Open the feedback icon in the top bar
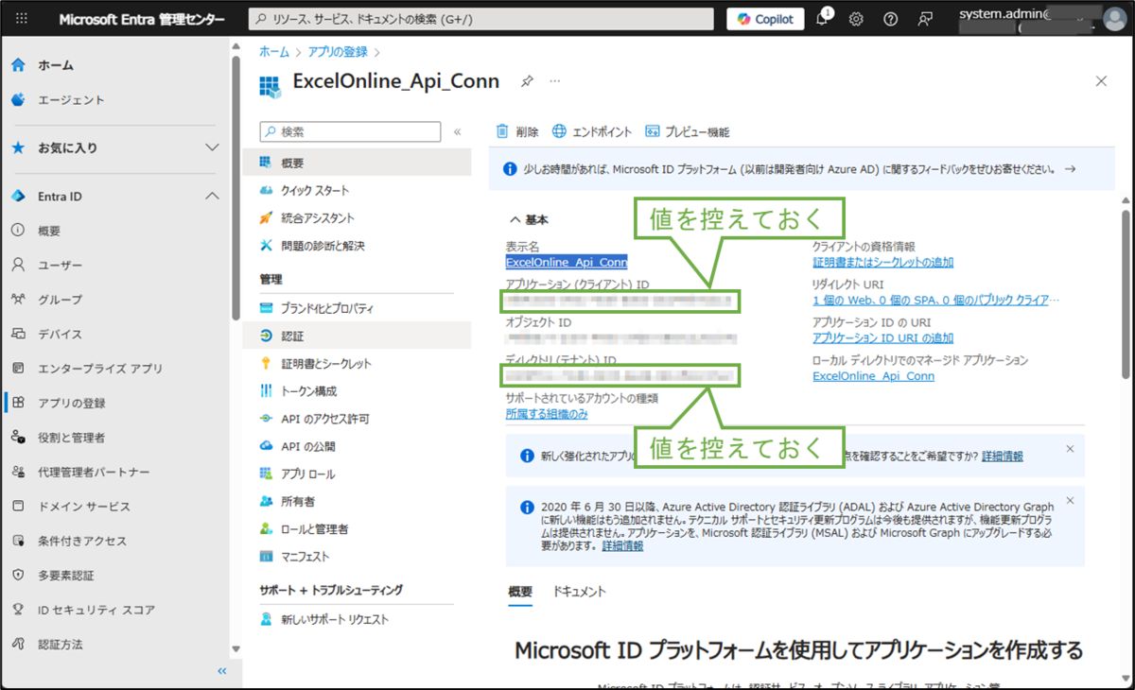The height and width of the screenshot is (690, 1135). pos(925,19)
